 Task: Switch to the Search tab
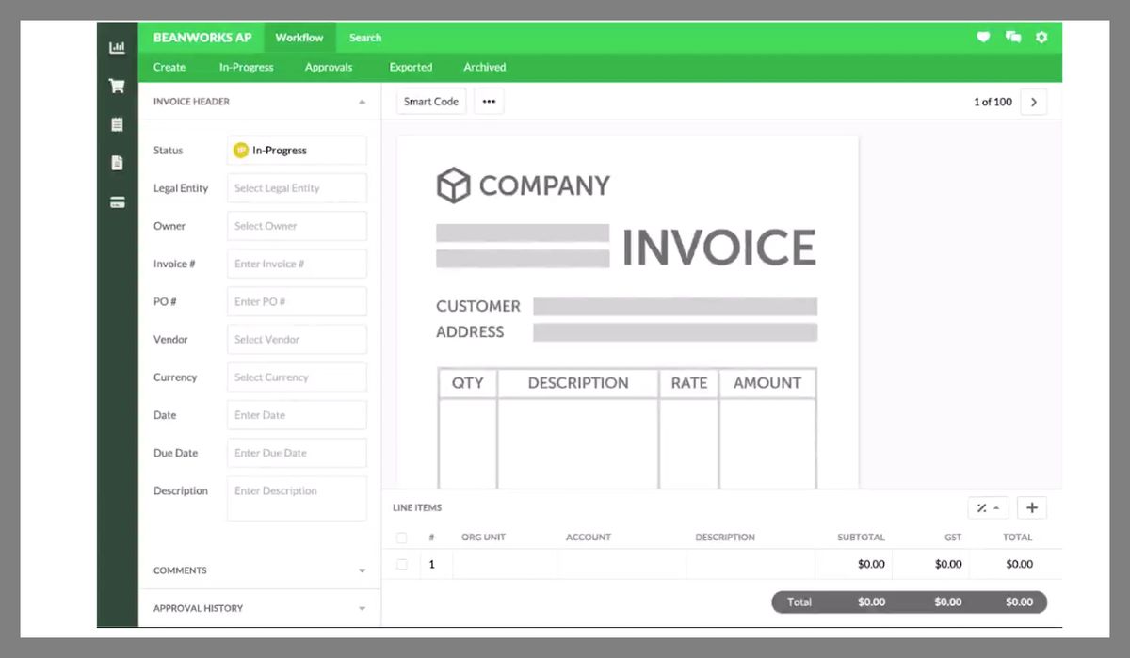[365, 38]
